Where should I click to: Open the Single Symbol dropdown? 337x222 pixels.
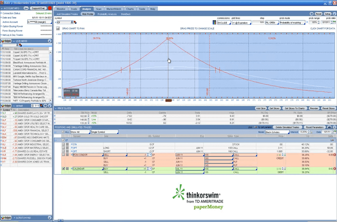pos(104,132)
